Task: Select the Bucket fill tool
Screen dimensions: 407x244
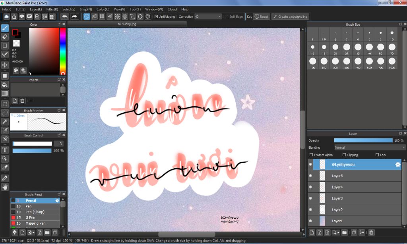Action: (x=5, y=85)
